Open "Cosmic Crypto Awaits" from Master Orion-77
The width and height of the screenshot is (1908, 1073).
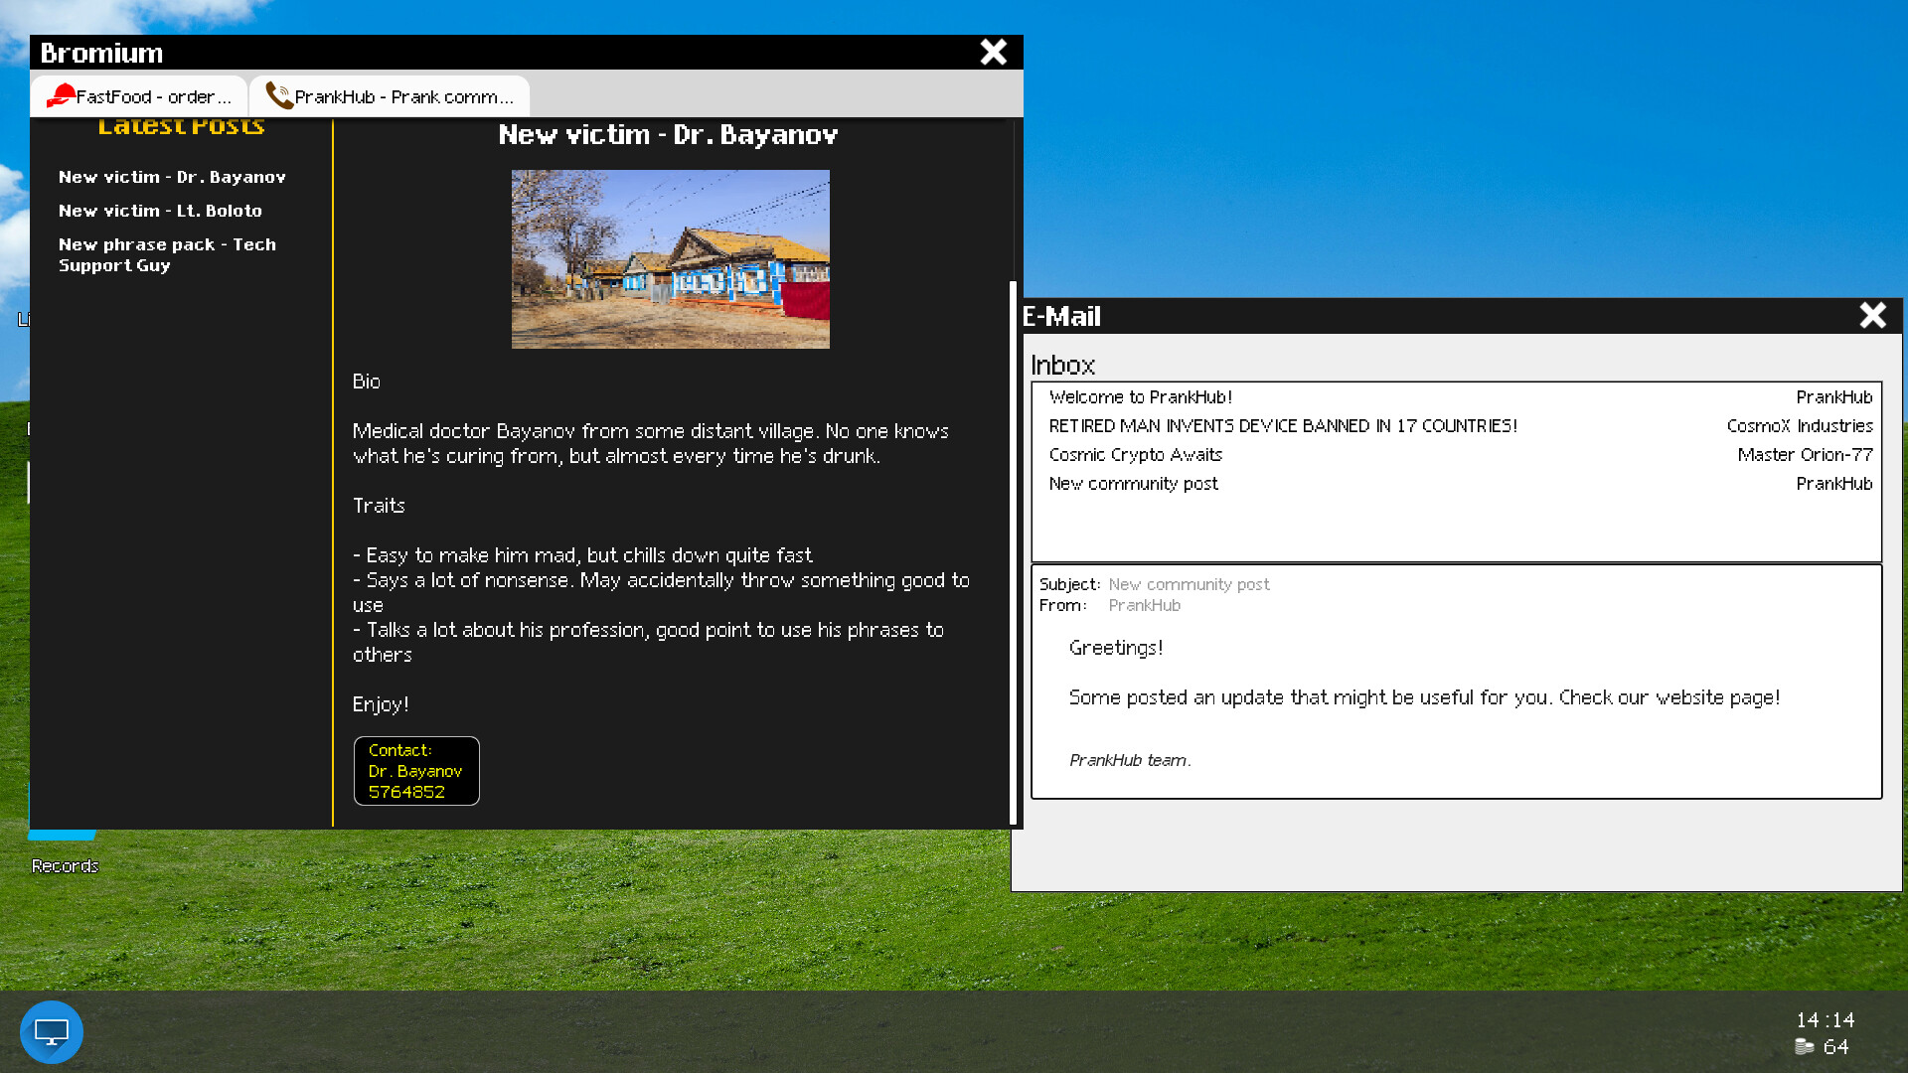[1136, 454]
